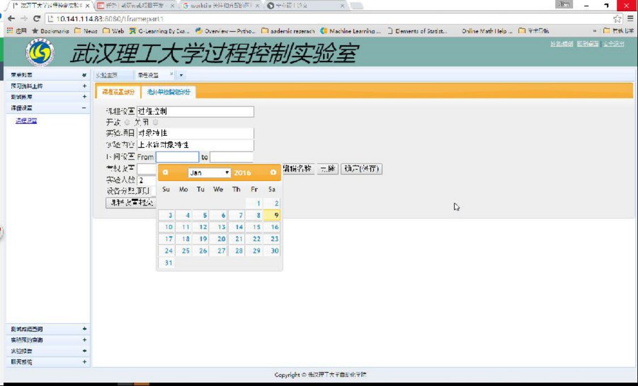Click the 'to' end date field
Image resolution: width=638 pixels, height=386 pixels.
pyautogui.click(x=232, y=157)
